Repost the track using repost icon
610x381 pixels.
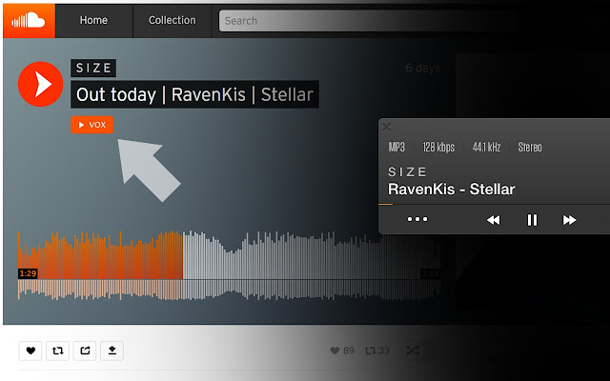(57, 351)
